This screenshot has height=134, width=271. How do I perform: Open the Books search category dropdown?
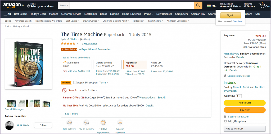coord(64,6)
